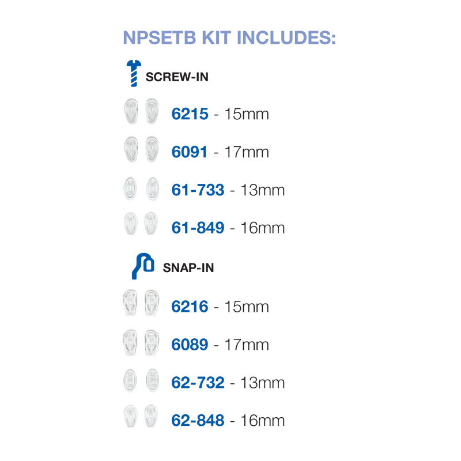Click the SCREW-IN section label
Viewport: 461px width, 461px height.
coord(177,77)
